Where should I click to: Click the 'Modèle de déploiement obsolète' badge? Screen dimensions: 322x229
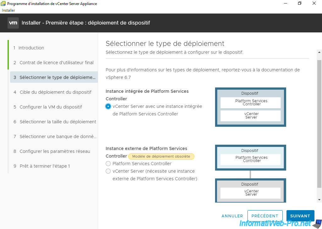pyautogui.click(x=161, y=157)
